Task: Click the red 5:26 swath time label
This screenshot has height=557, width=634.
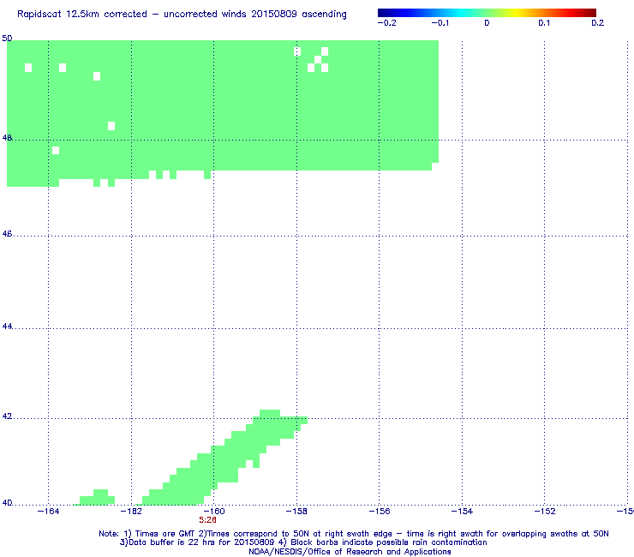Action: pyautogui.click(x=207, y=520)
